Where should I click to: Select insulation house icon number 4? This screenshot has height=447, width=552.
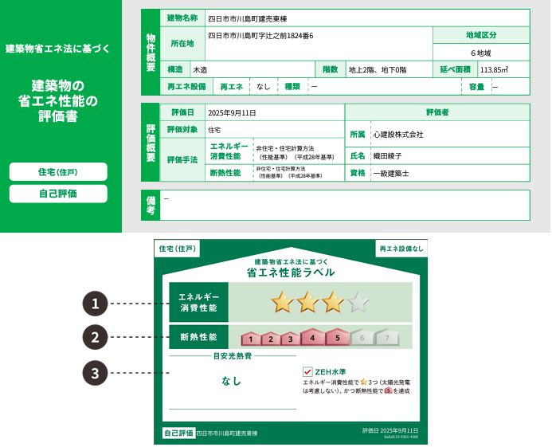pos(313,337)
